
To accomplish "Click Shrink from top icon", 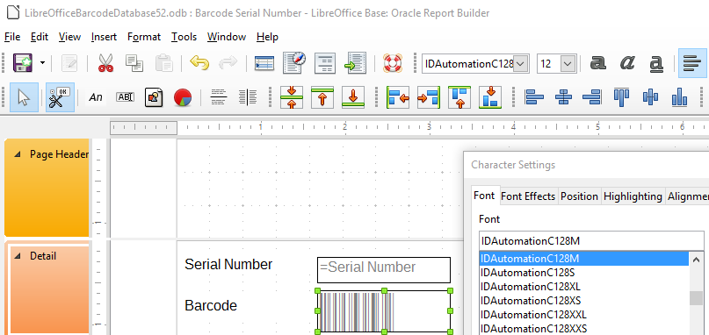I will click(x=322, y=97).
